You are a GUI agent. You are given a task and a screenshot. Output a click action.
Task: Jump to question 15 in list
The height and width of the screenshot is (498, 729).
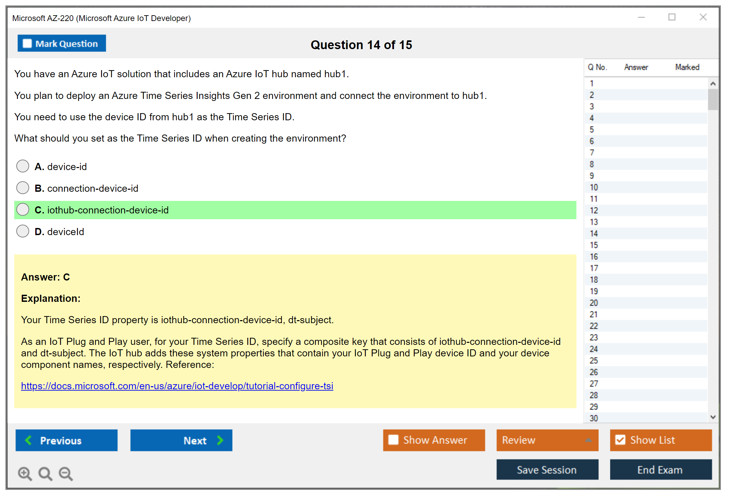(594, 245)
